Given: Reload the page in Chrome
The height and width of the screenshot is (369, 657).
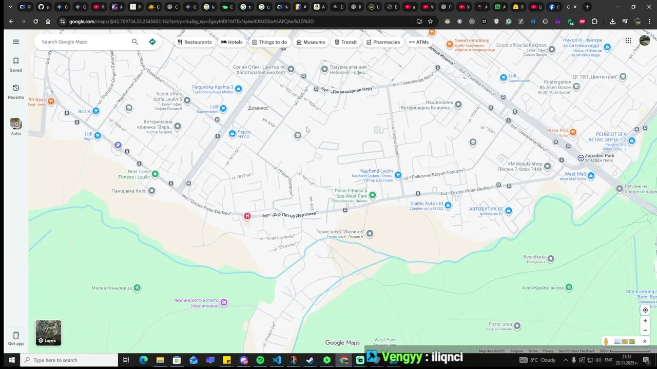Looking at the screenshot, I should [35, 22].
